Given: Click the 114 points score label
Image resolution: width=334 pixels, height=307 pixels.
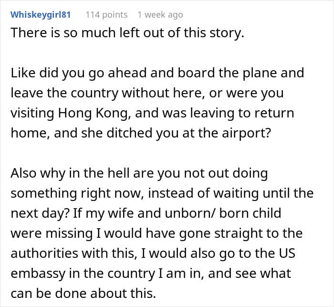Looking at the screenshot, I should point(106,15).
